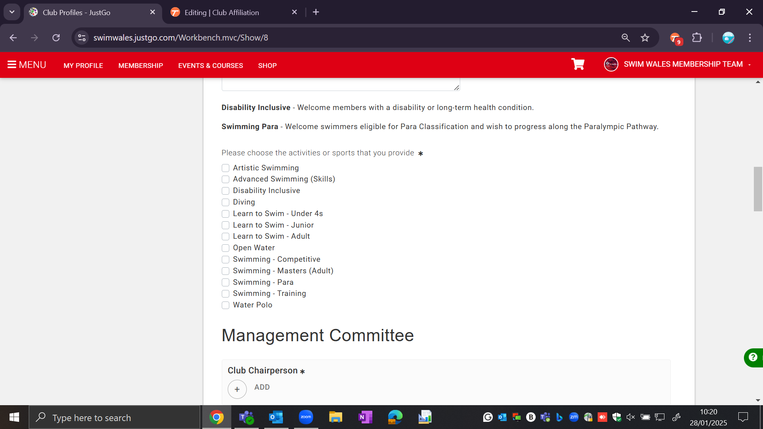Viewport: 763px width, 429px height.
Task: Launch Zoom from the taskbar
Action: point(306,417)
